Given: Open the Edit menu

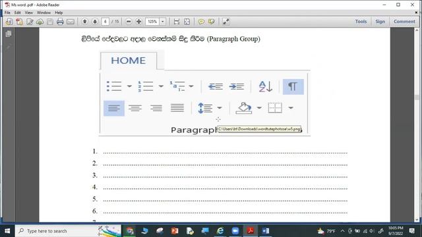Looking at the screenshot, I should [18, 13].
